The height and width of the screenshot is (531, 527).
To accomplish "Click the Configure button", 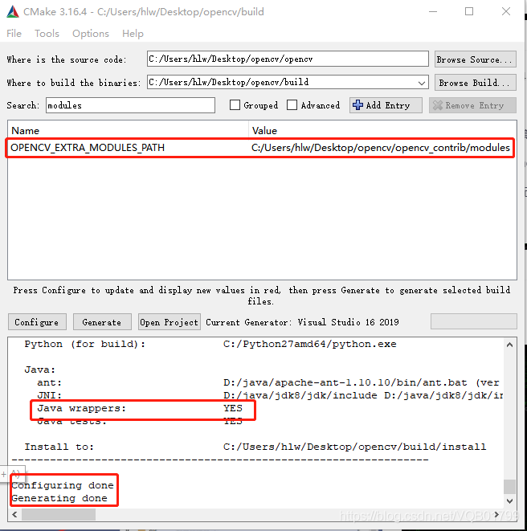I will click(37, 322).
